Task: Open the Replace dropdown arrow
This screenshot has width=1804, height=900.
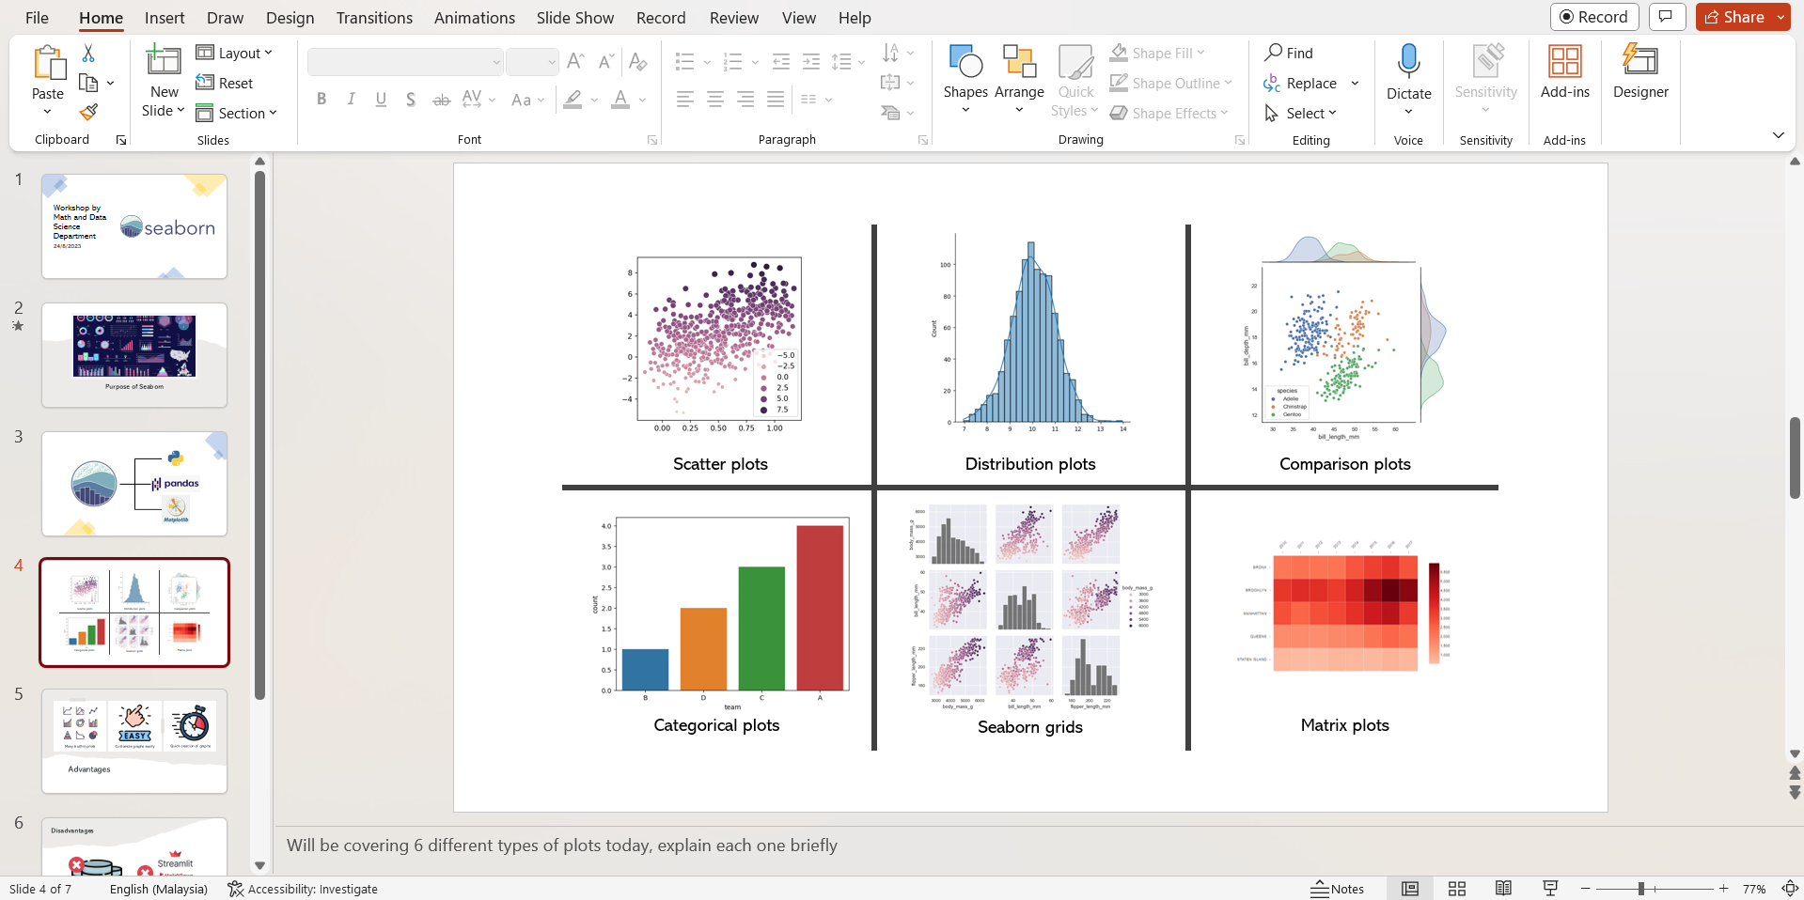Action: (x=1355, y=84)
